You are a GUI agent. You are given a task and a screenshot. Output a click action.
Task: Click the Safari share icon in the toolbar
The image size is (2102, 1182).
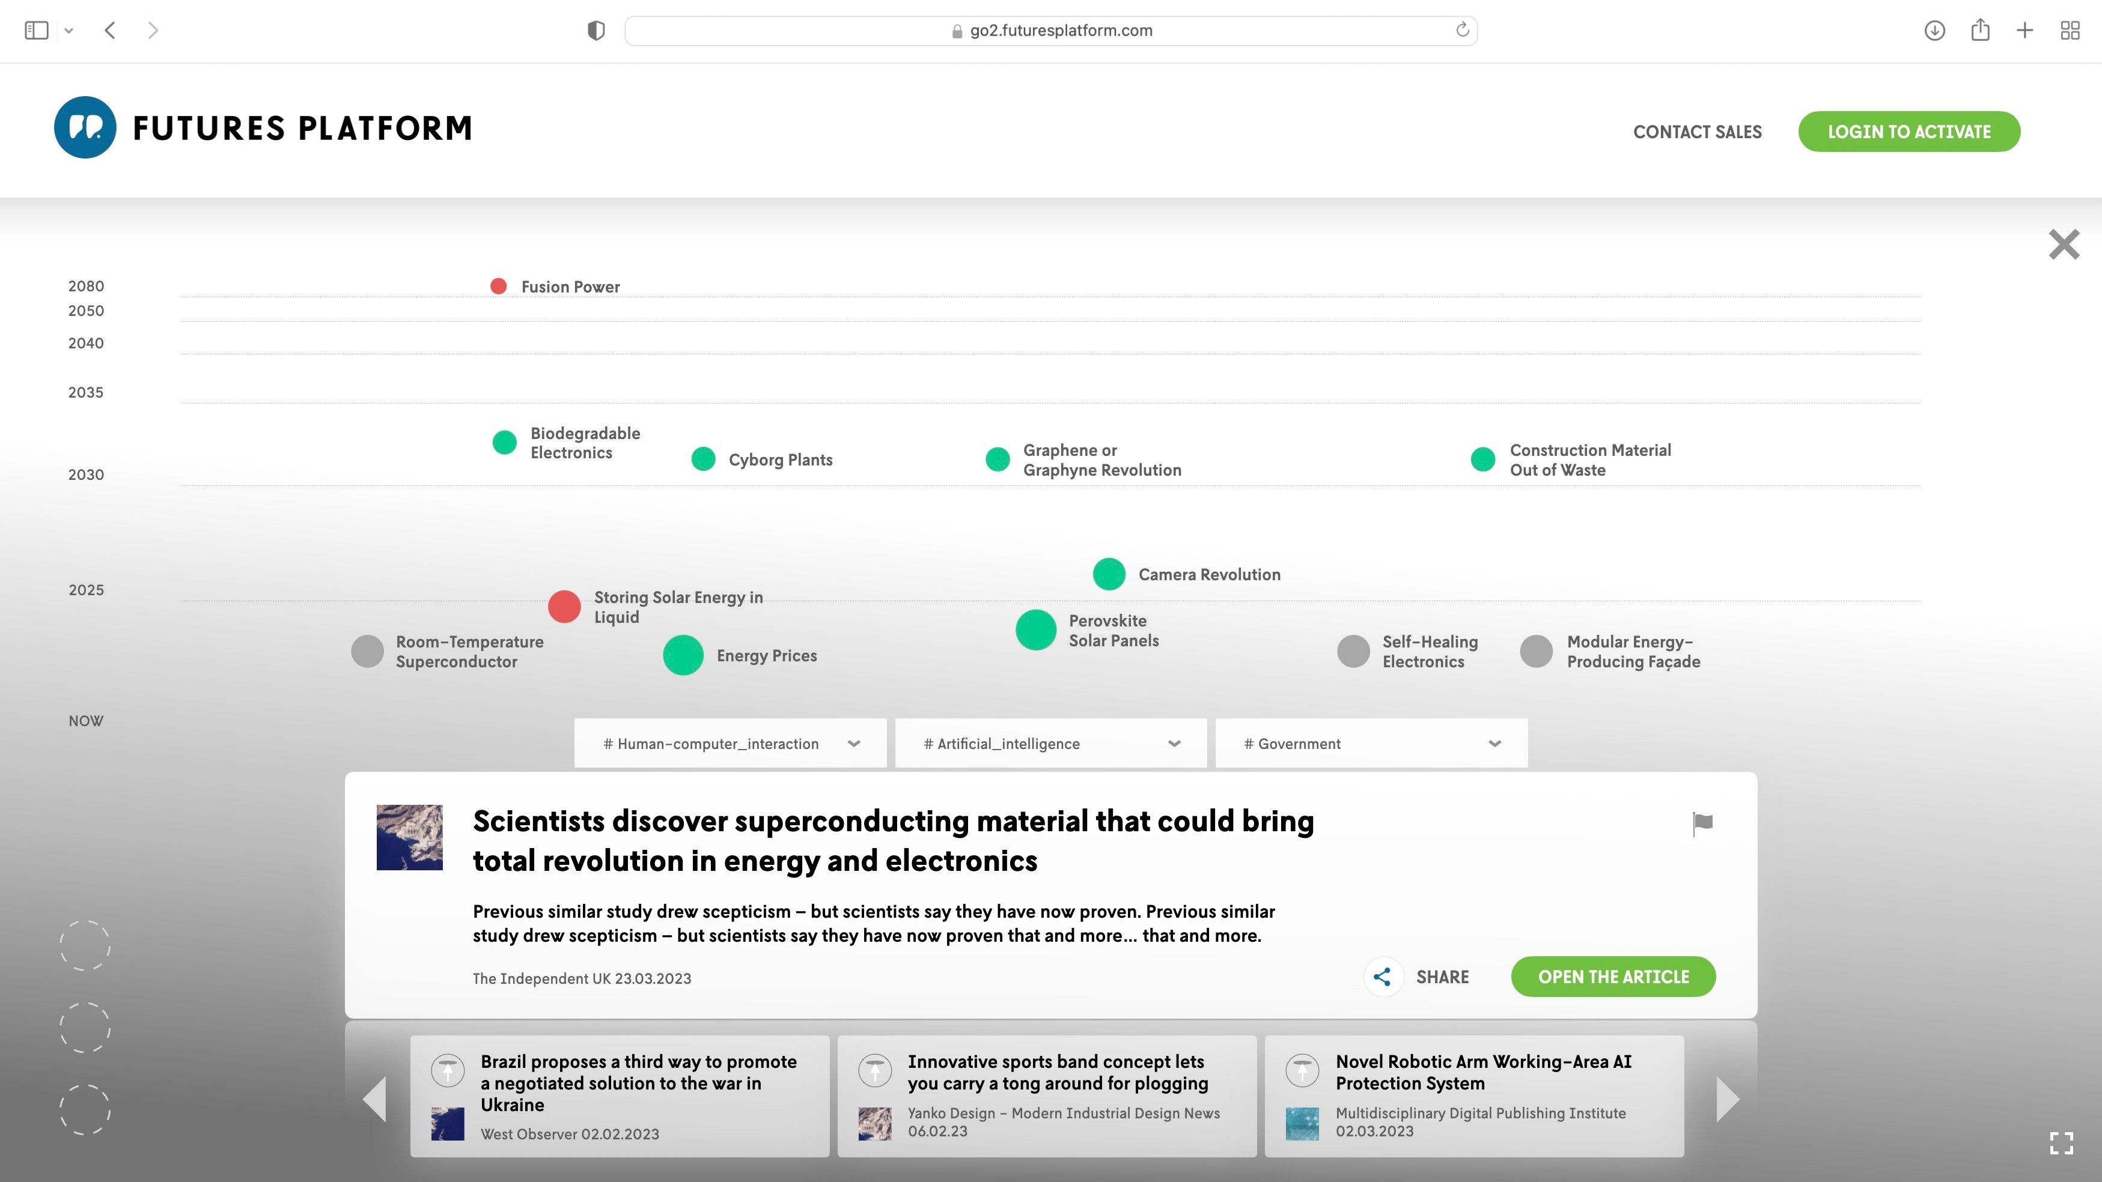click(x=1981, y=30)
